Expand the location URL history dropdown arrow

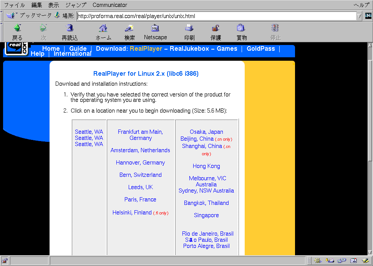359,16
